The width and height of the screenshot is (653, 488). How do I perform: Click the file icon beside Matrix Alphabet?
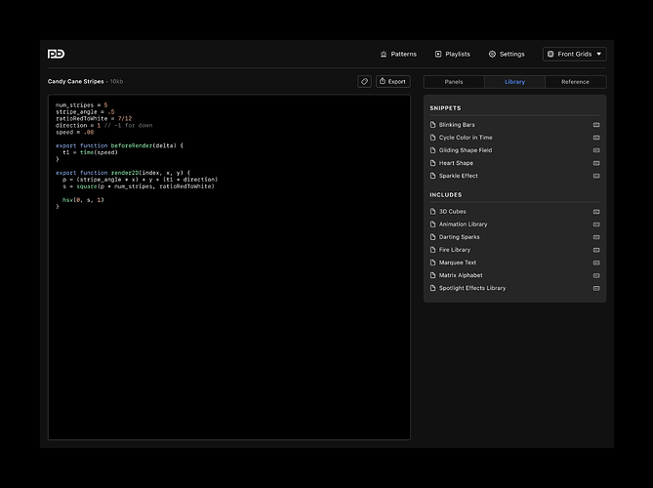coord(432,275)
